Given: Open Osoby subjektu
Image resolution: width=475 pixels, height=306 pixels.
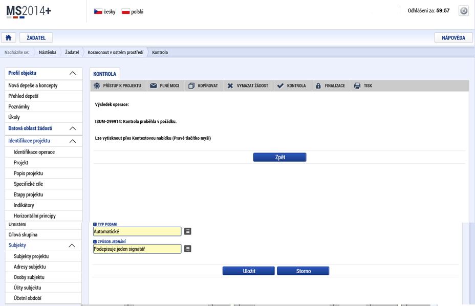Looking at the screenshot, I should (x=44, y=277).
